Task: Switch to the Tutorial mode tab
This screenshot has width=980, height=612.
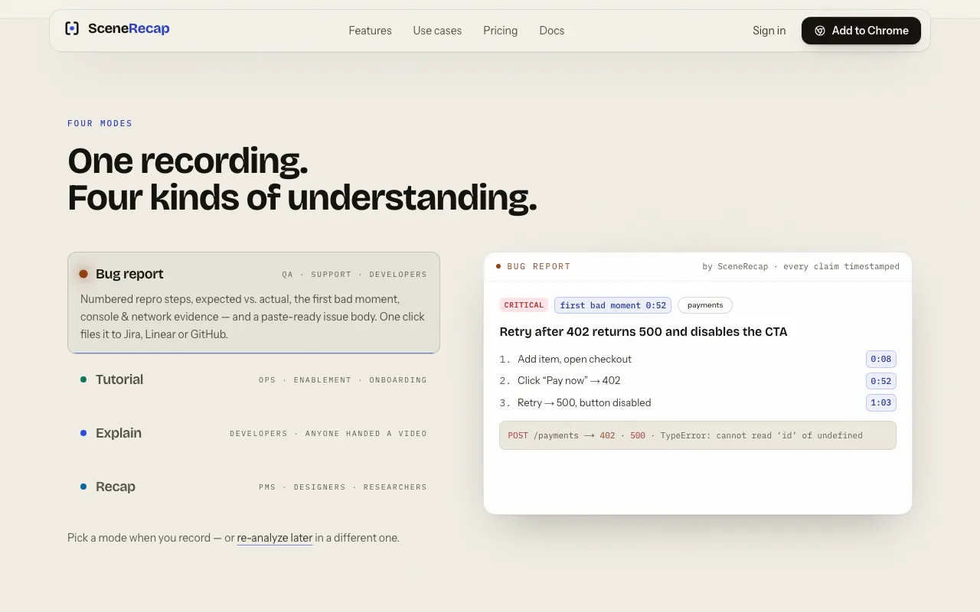Action: click(253, 379)
